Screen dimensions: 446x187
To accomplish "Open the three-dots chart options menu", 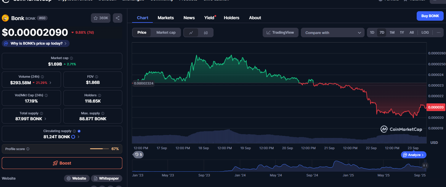I will click(439, 32).
